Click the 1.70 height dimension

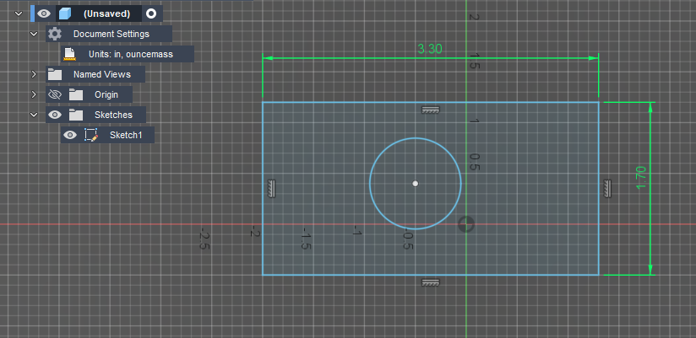[x=640, y=176]
